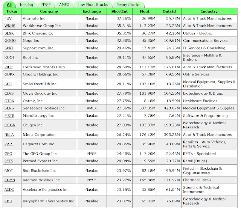Viewport: 241px width, 208px height.
Task: Select the All tab
Action: tap(9, 5)
